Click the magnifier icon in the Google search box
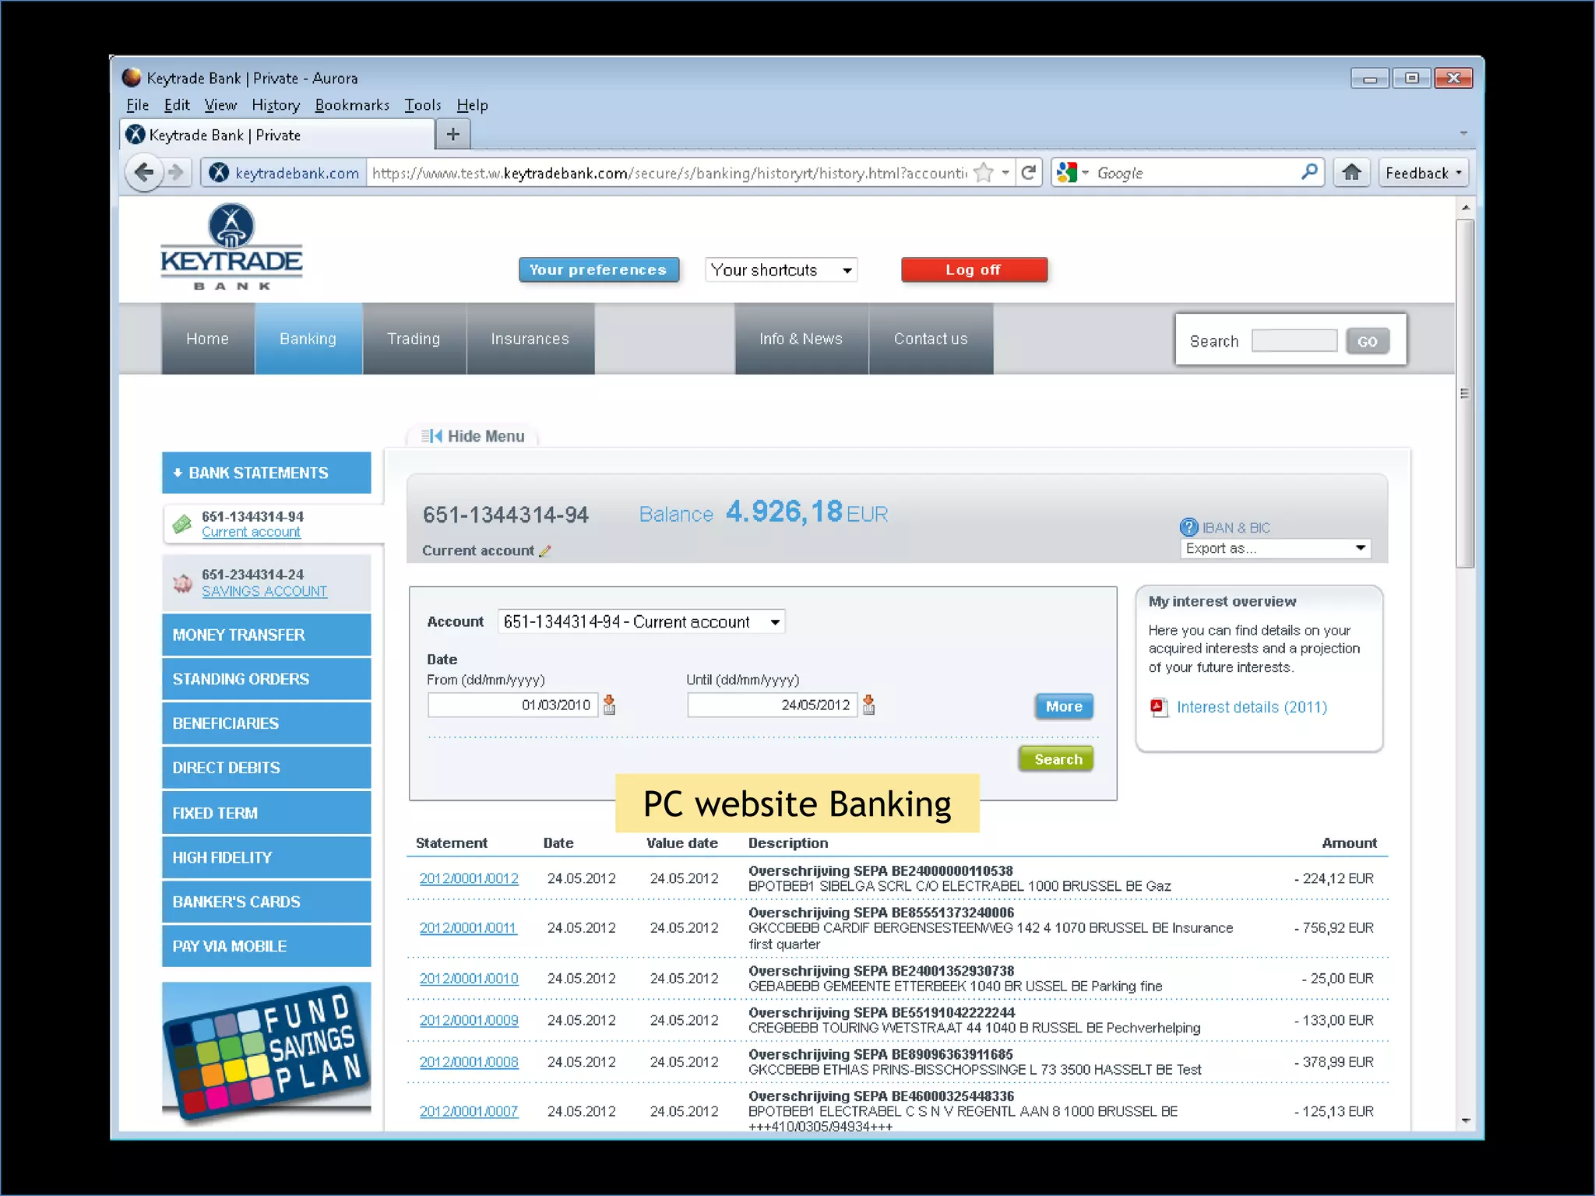 1309,172
